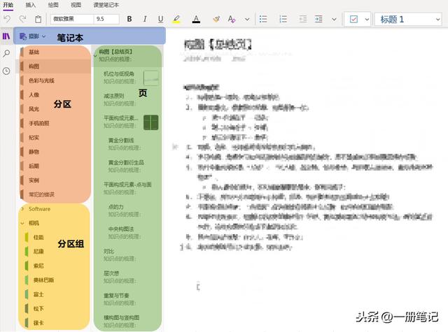Viewport: 448px width, 332px height.
Task: Click the font size box 9.5
Action: tap(106, 19)
